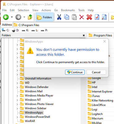114x124 pixels.
Task: Click the gray Forward arrow button
Action: [x=18, y=17]
